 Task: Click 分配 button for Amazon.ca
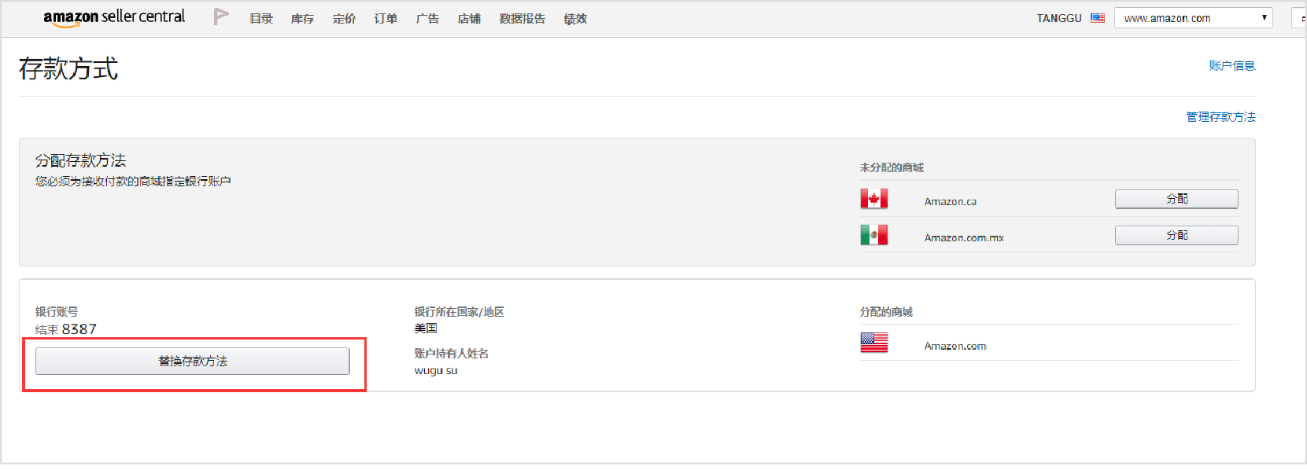tap(1176, 199)
